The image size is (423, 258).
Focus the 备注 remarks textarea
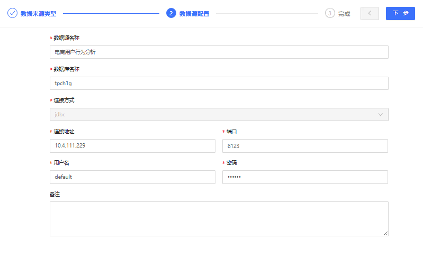tap(219, 219)
